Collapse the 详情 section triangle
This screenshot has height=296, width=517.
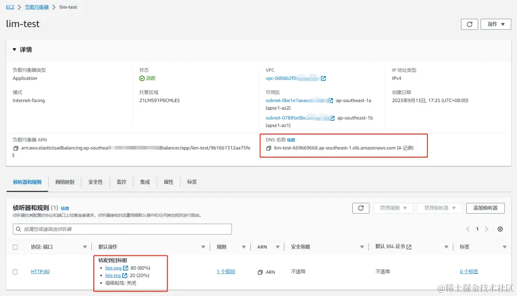[14, 49]
